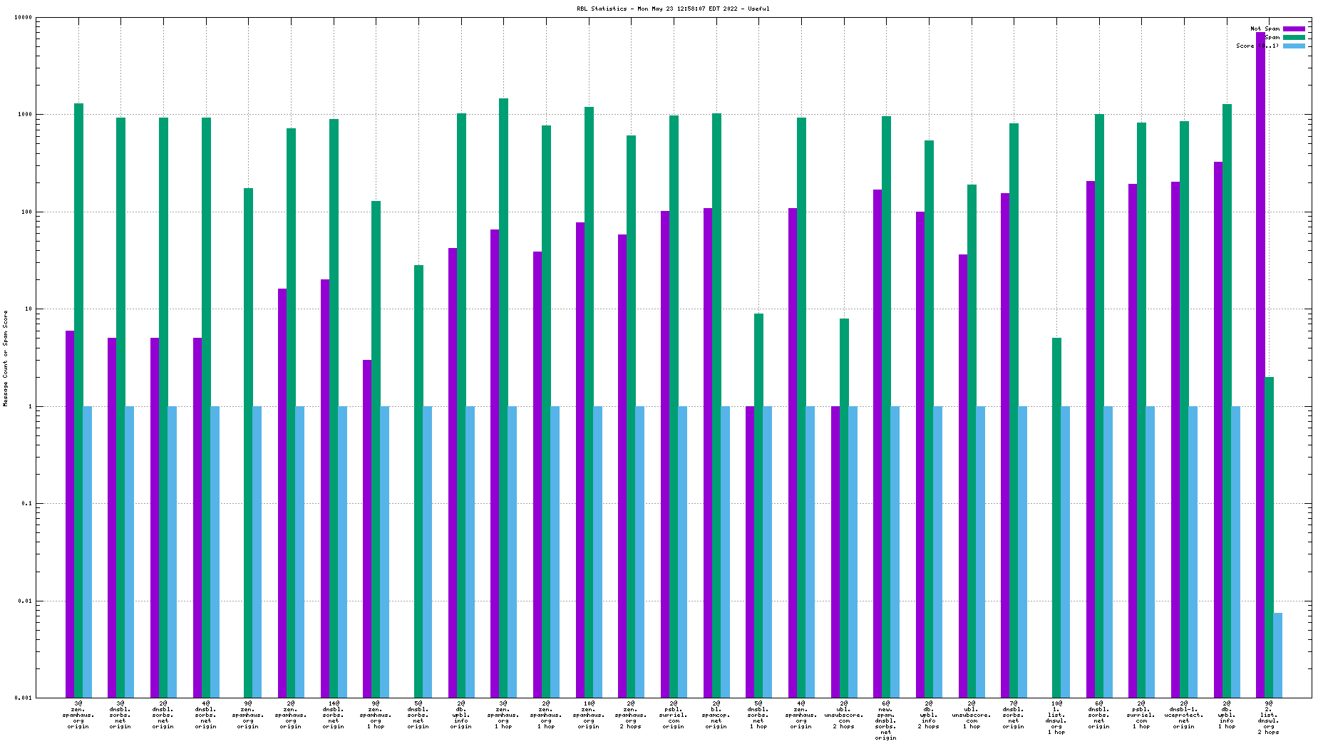
Task: Click the 10000 tick label on the y-axis
Action: point(23,18)
